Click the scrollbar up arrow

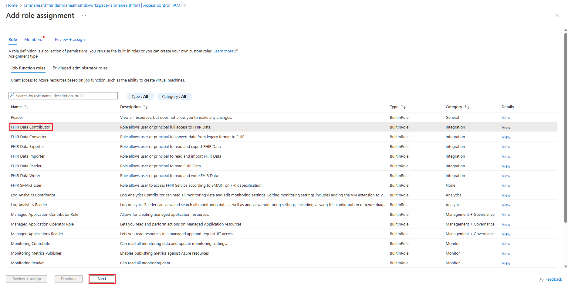[566, 30]
